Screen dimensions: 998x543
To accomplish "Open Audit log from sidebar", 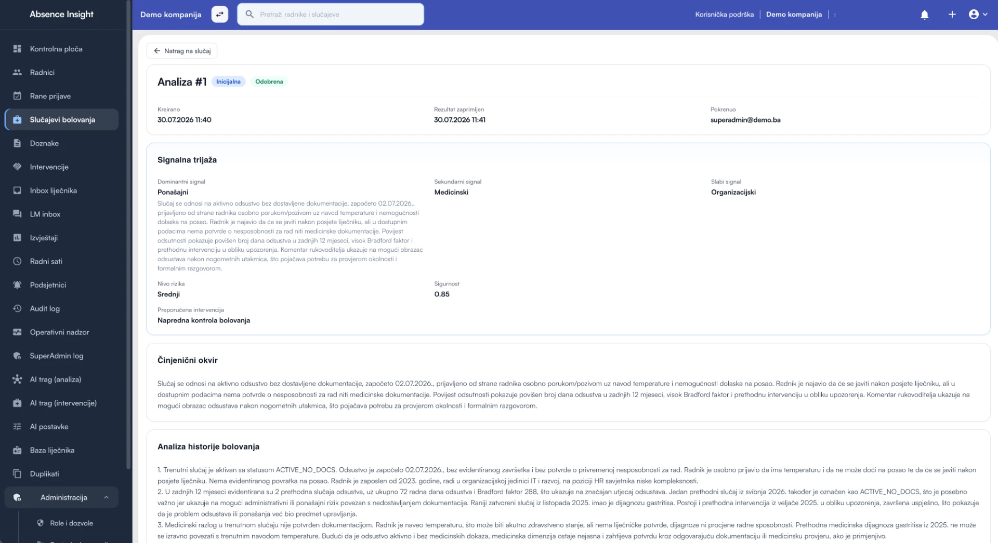I will 62,308.
